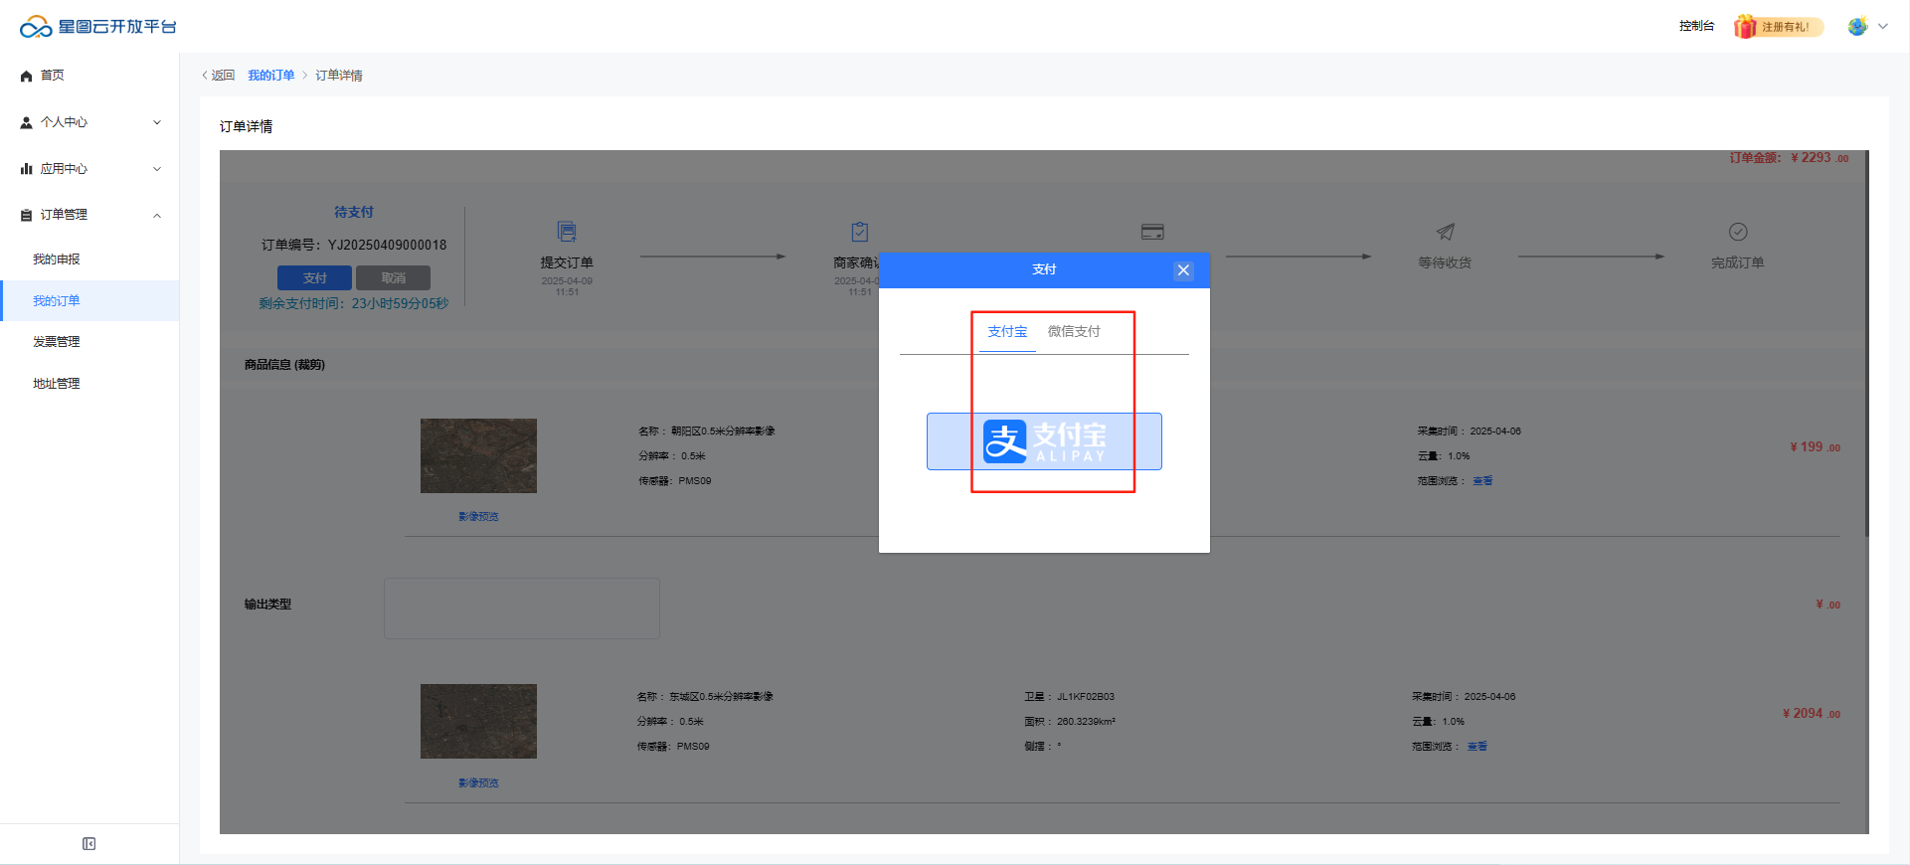This screenshot has width=1910, height=865.
Task: Pay with the Alipay logo button
Action: (1044, 441)
